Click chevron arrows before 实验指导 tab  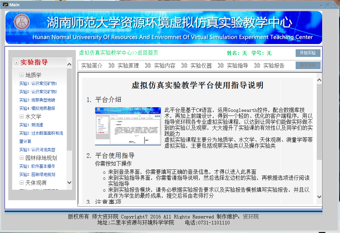click(221, 66)
